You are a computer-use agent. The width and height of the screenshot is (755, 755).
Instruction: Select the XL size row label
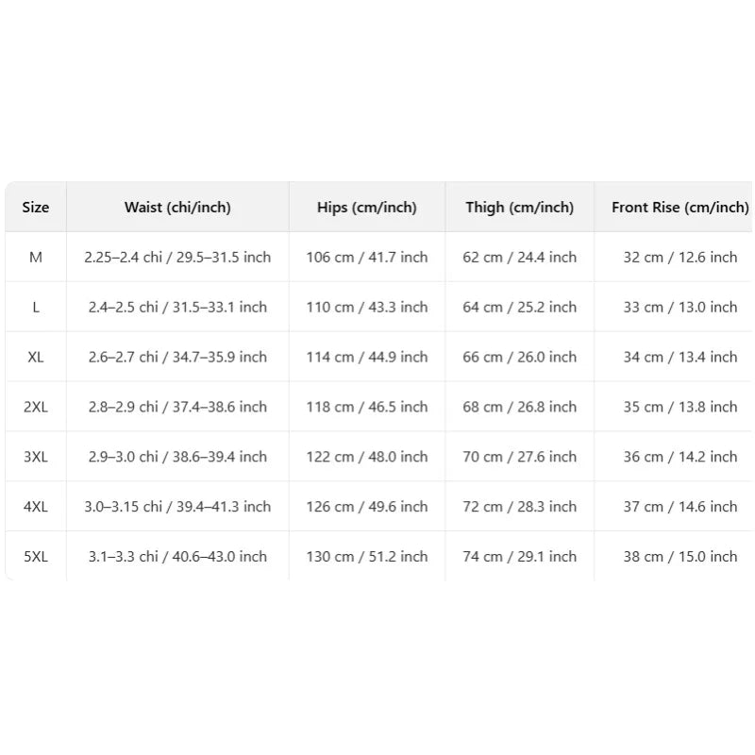(36, 358)
